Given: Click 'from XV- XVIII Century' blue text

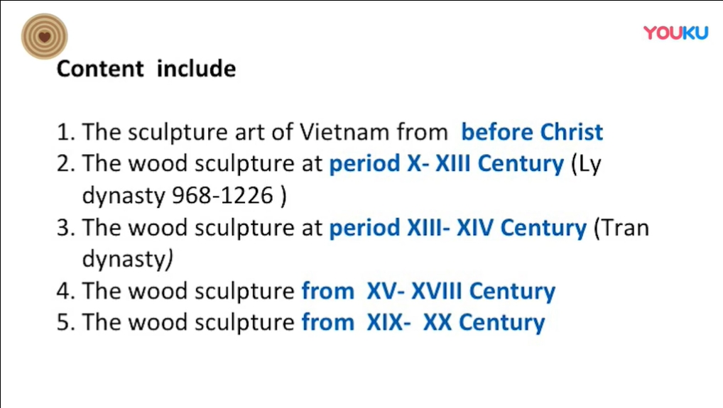Looking at the screenshot, I should 428,292.
